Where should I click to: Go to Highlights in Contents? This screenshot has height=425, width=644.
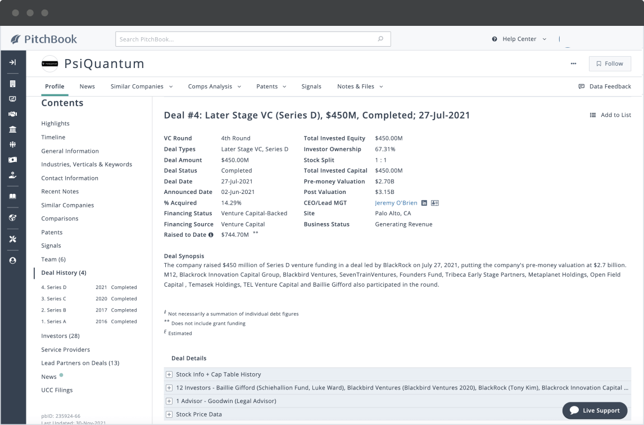click(55, 123)
